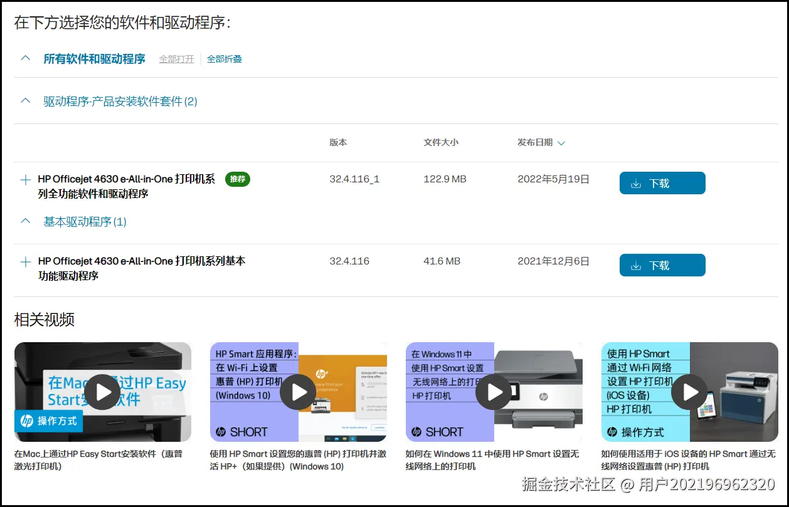The height and width of the screenshot is (507, 789).
Task: Download the 41.6 MB basic driver
Action: [662, 265]
